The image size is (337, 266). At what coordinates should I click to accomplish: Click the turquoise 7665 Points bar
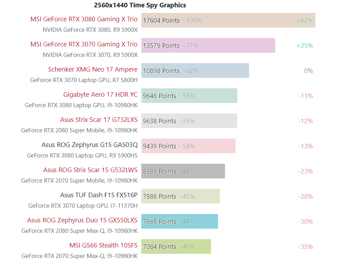(x=179, y=221)
